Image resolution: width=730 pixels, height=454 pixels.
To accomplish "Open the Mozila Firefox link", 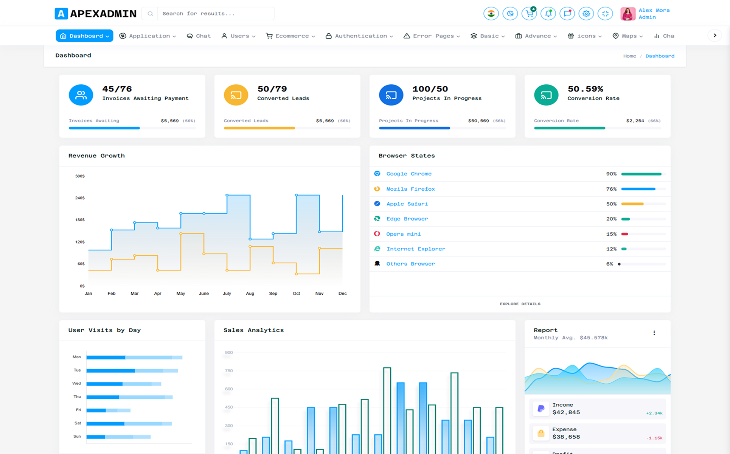I will (x=410, y=189).
